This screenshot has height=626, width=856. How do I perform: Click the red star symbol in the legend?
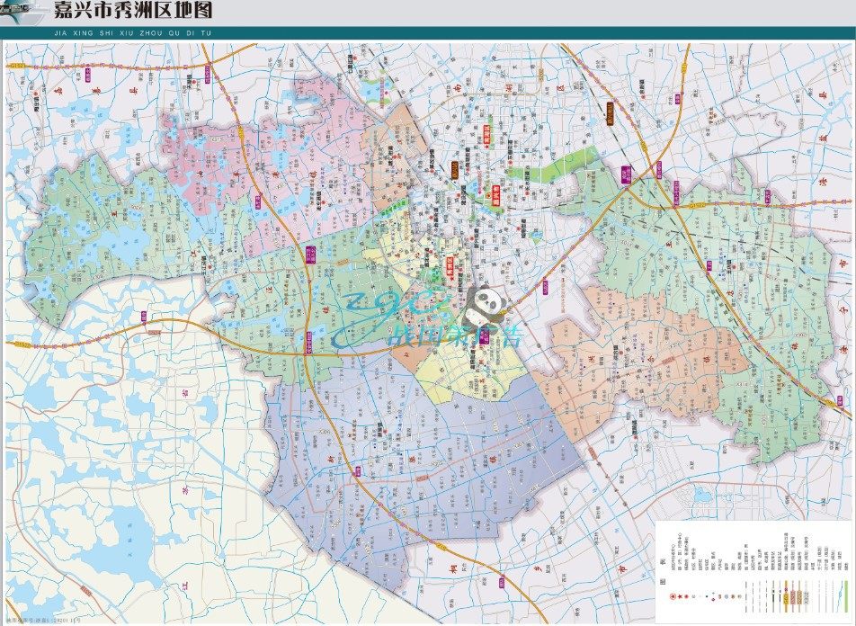point(680,596)
